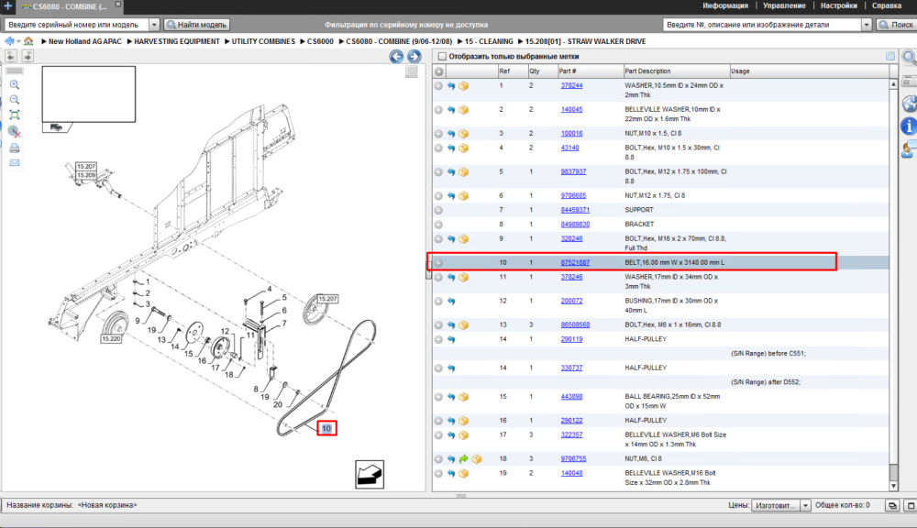Viewport: 917px width, 528px height.
Task: Click the serial number or model input field
Action: [x=77, y=25]
